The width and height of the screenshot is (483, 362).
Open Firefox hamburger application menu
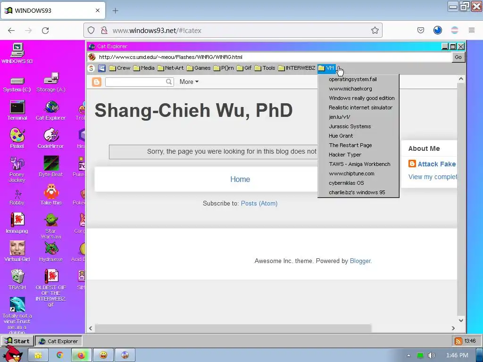pyautogui.click(x=472, y=30)
